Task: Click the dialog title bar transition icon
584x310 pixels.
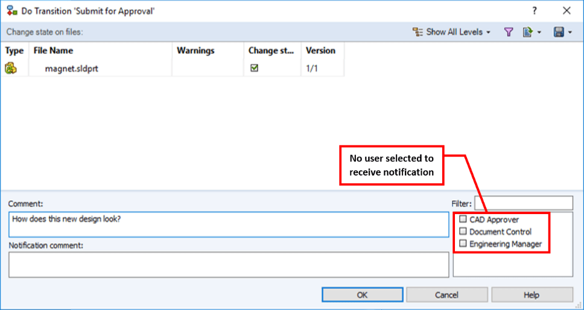Action: pos(11,11)
